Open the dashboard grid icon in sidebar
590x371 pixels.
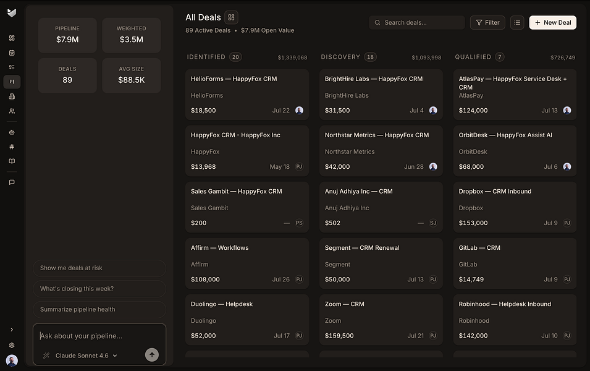point(12,38)
